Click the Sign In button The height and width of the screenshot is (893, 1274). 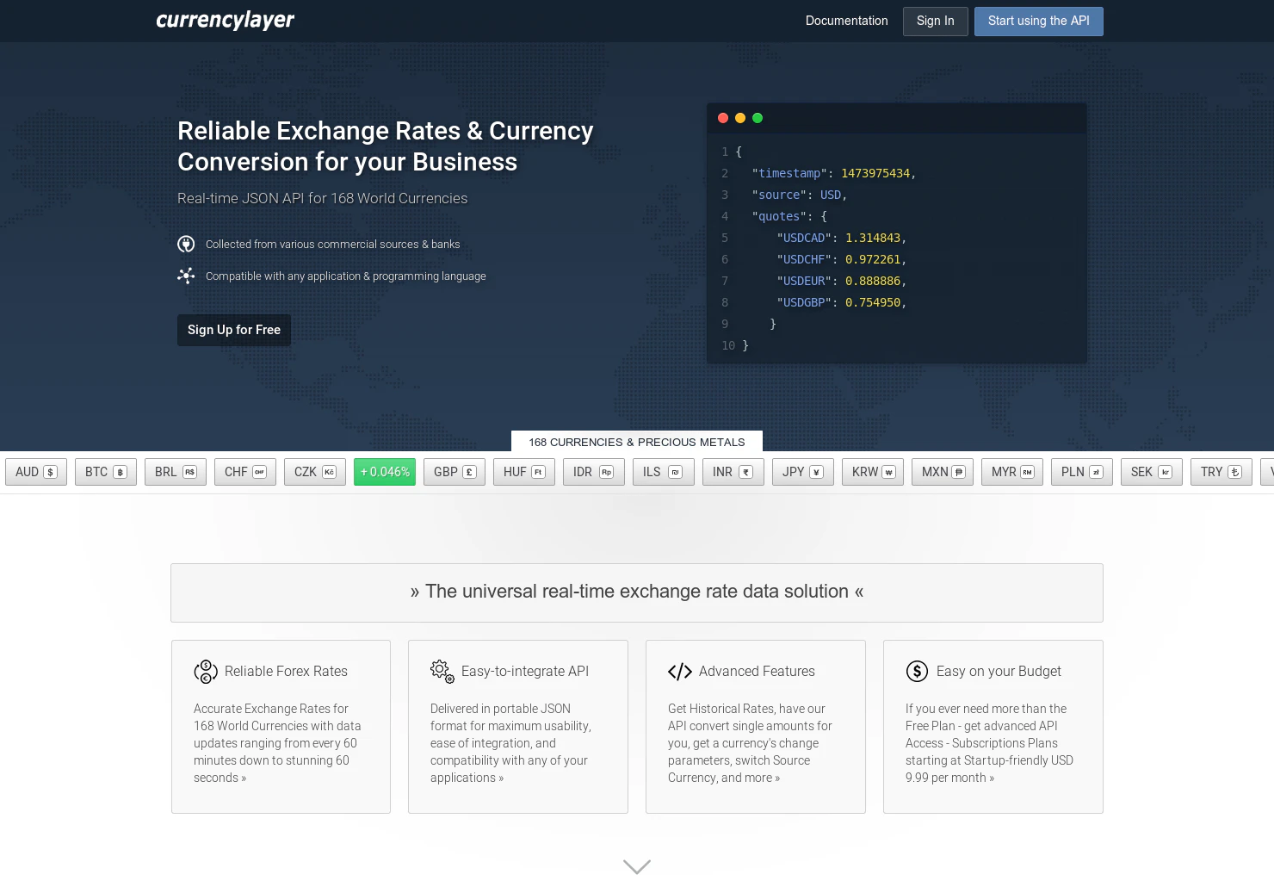(935, 21)
